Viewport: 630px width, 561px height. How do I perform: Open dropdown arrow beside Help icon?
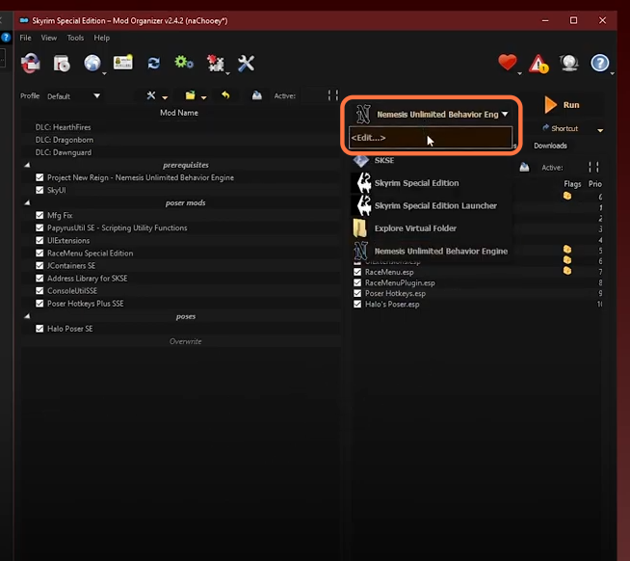pos(613,73)
